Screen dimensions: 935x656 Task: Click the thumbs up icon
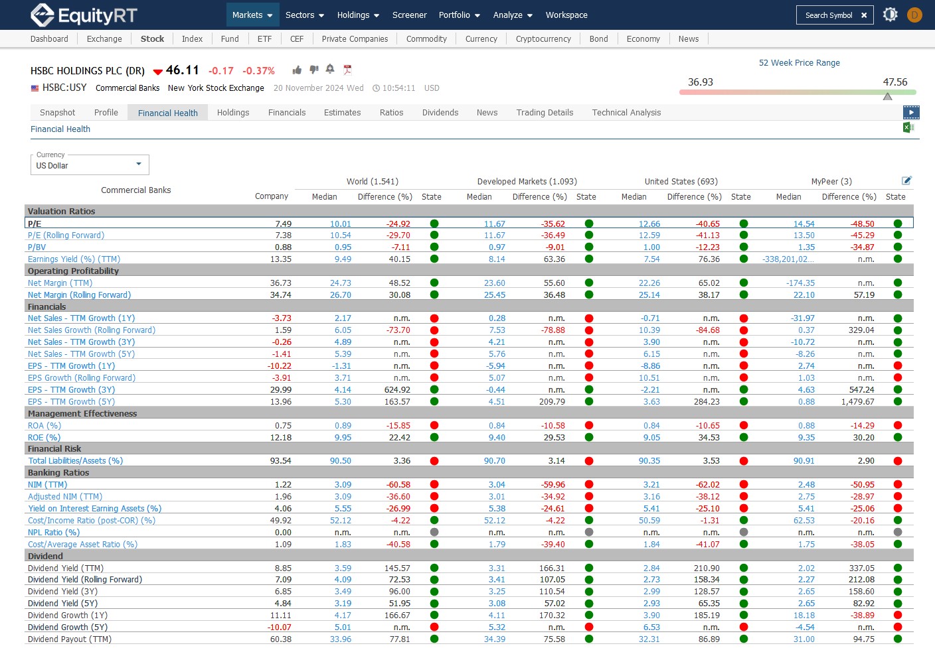[x=297, y=70]
